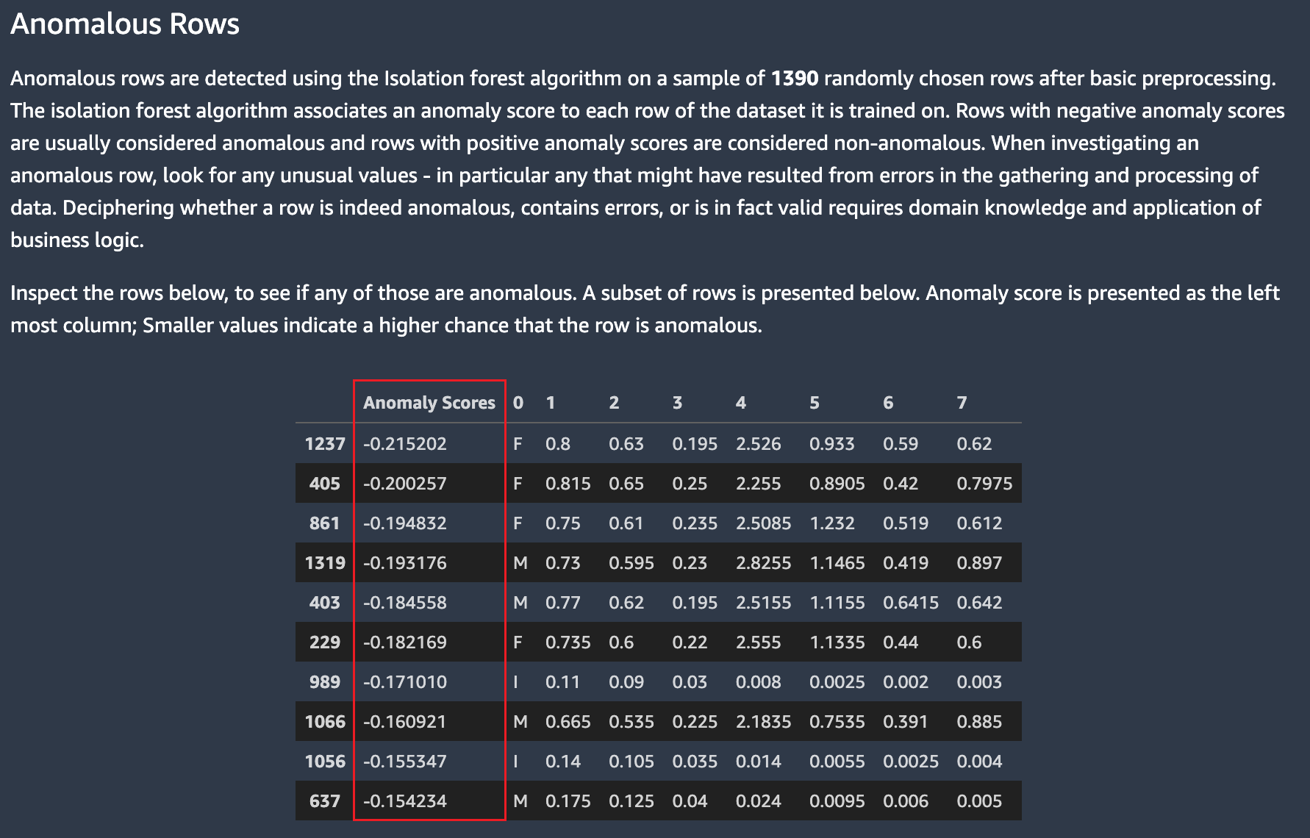
Task: Click column header 4
Action: click(x=740, y=403)
